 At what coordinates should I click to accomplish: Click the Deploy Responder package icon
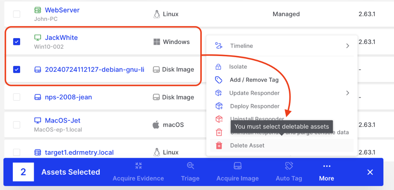click(x=219, y=106)
